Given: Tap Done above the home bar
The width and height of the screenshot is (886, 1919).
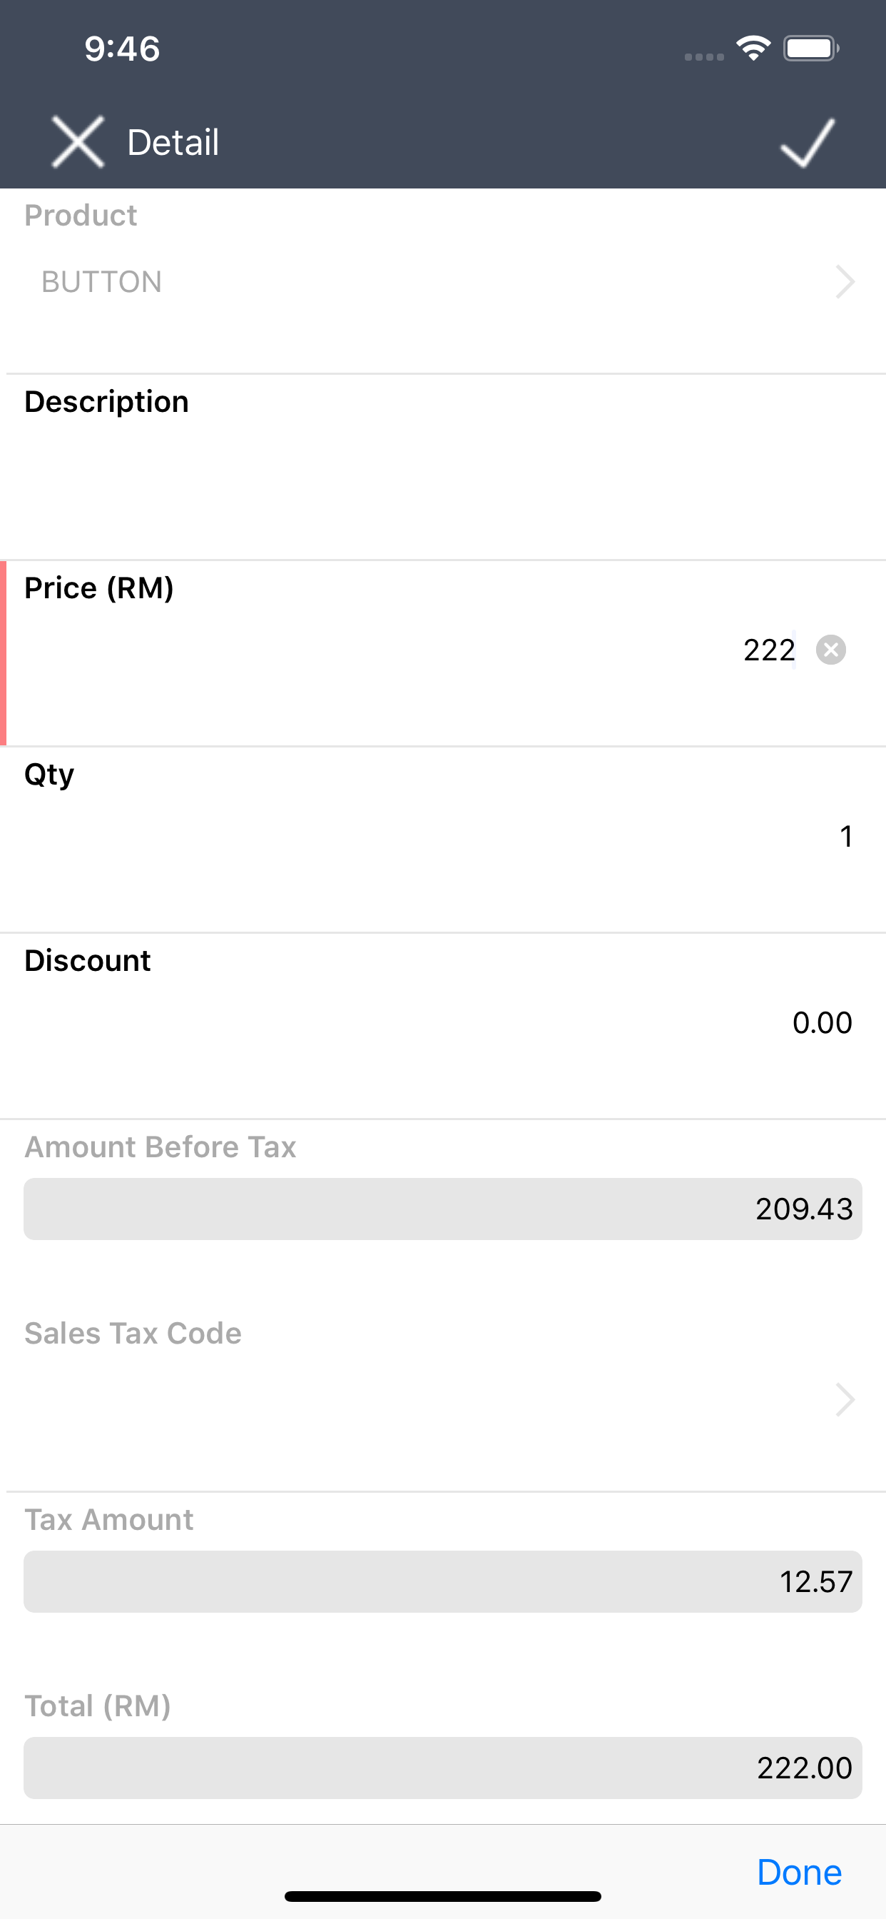Looking at the screenshot, I should point(799,1871).
